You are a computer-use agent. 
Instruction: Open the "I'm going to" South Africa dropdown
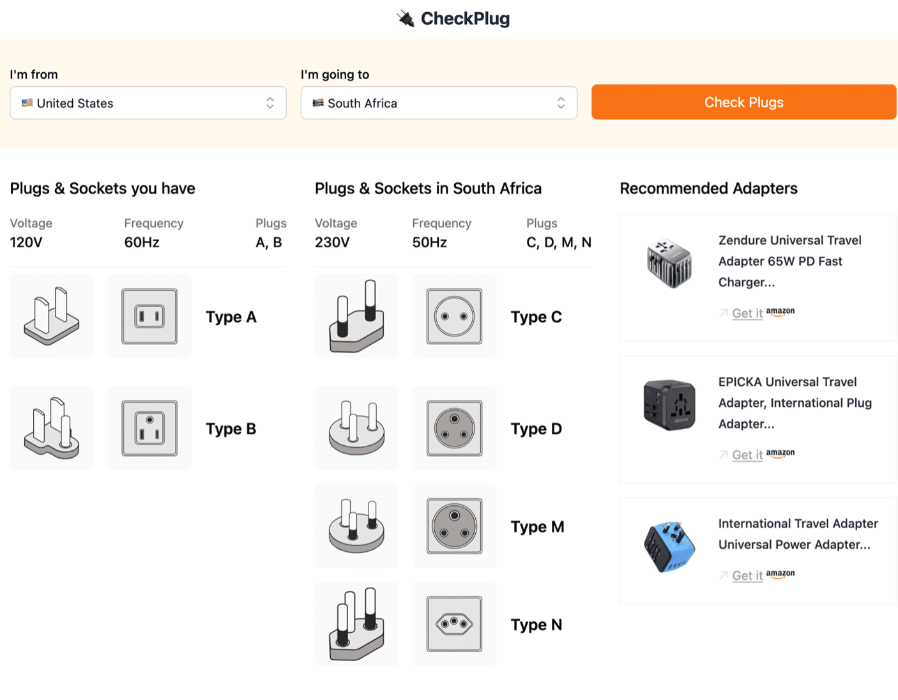tap(439, 103)
